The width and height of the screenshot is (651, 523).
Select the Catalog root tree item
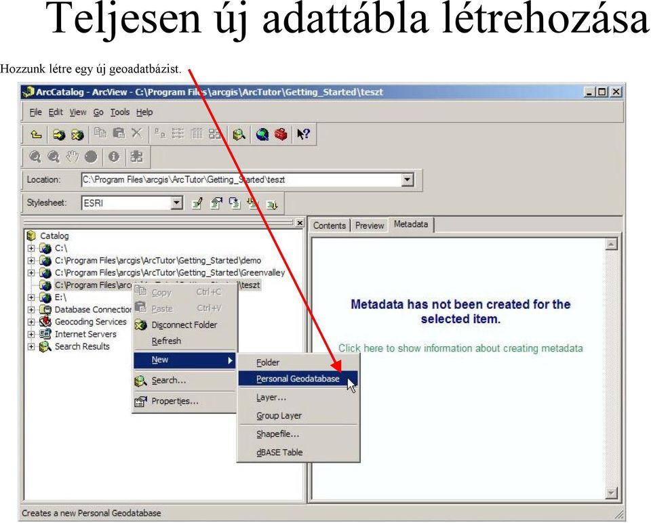(47, 236)
